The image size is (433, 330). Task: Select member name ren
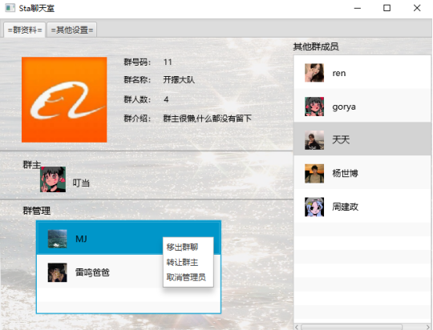pyautogui.click(x=339, y=73)
